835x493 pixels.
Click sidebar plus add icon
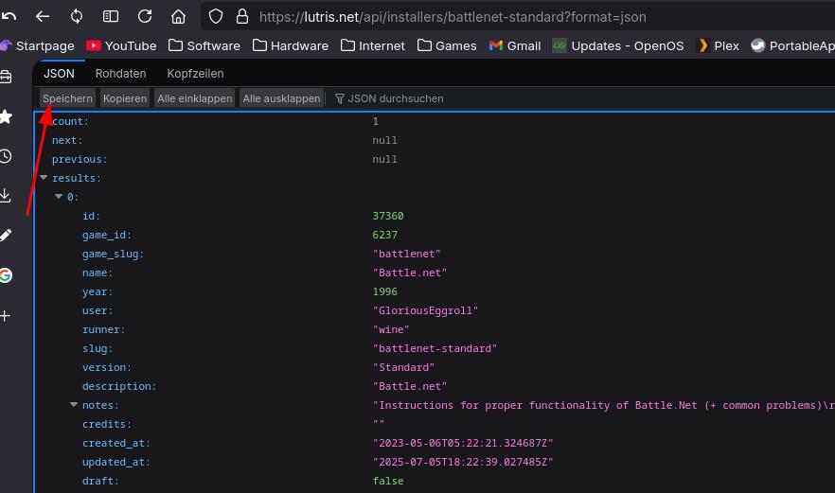6,316
